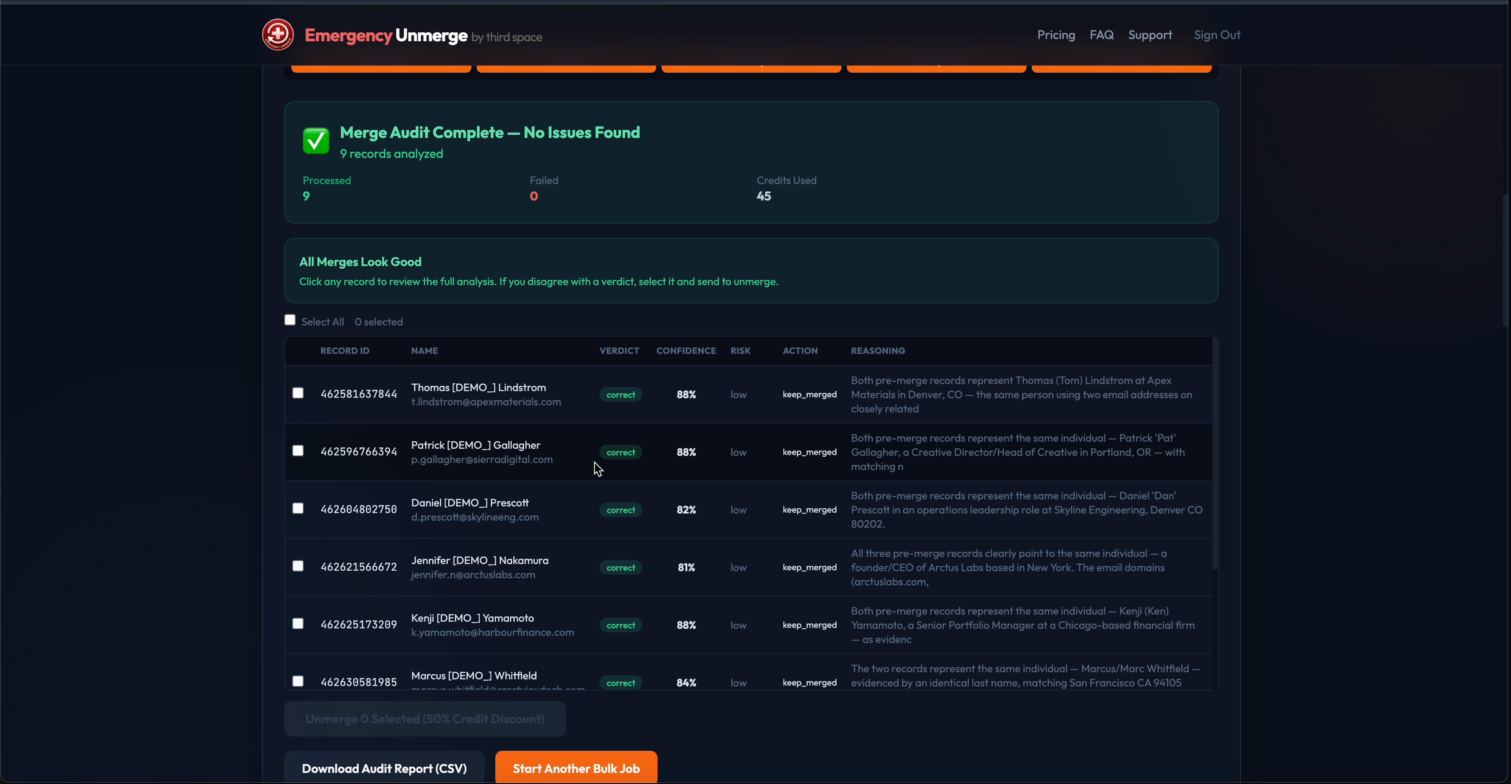Image resolution: width=1511 pixels, height=784 pixels.
Task: Click the correct badge in Nakamura row
Action: coord(621,568)
